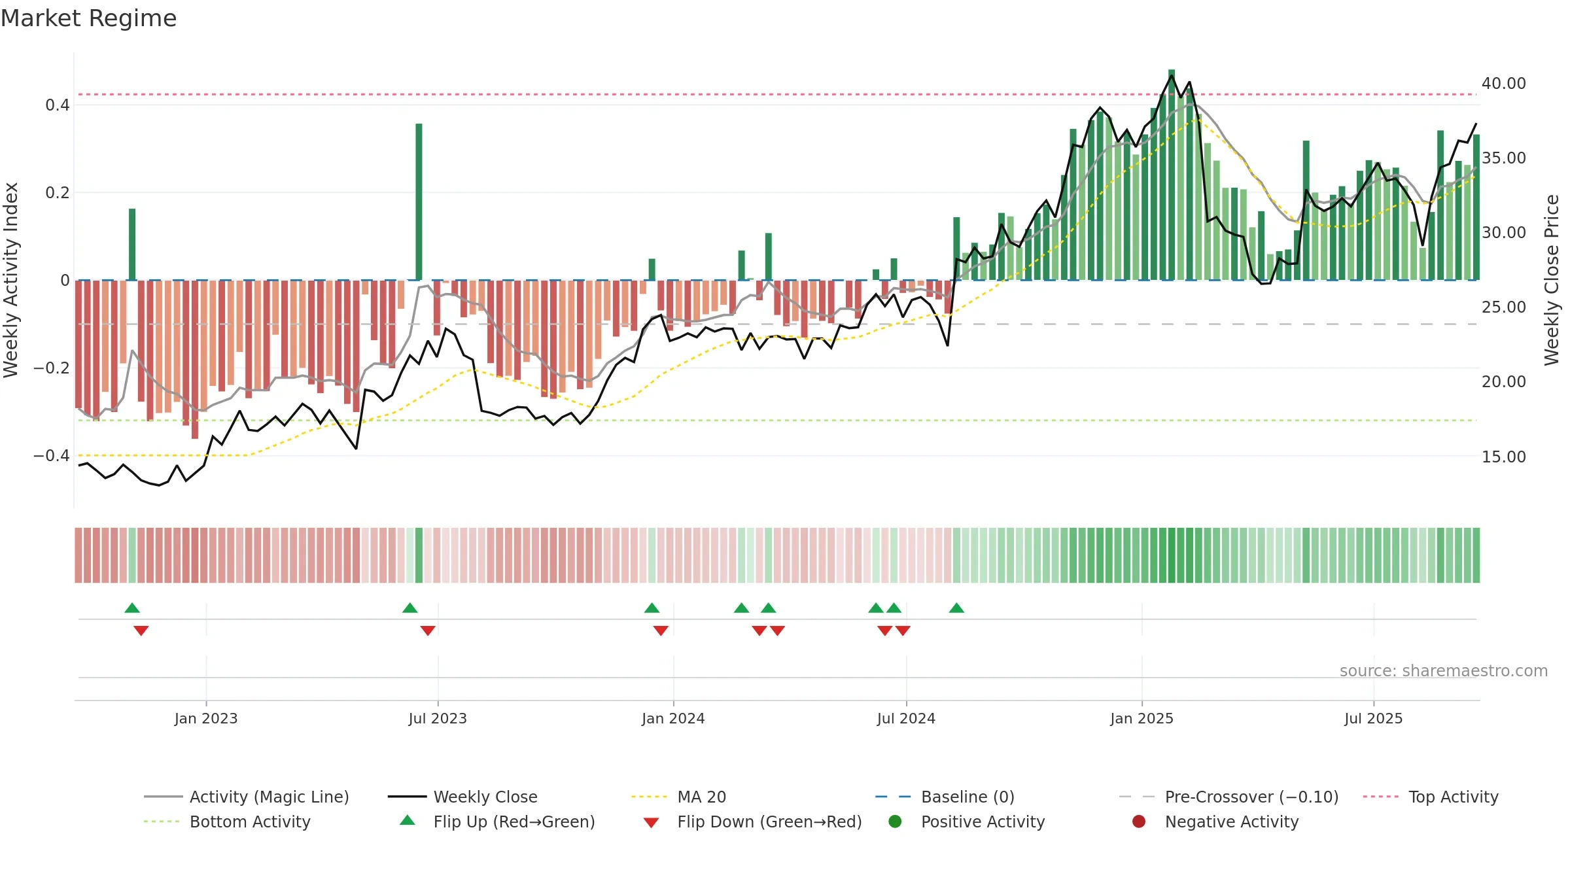The height and width of the screenshot is (883, 1570).
Task: Toggle the Top Activity legend entry
Action: 1431,797
